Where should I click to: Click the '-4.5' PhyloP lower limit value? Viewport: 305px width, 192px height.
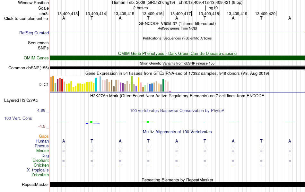pyautogui.click(x=42, y=127)
